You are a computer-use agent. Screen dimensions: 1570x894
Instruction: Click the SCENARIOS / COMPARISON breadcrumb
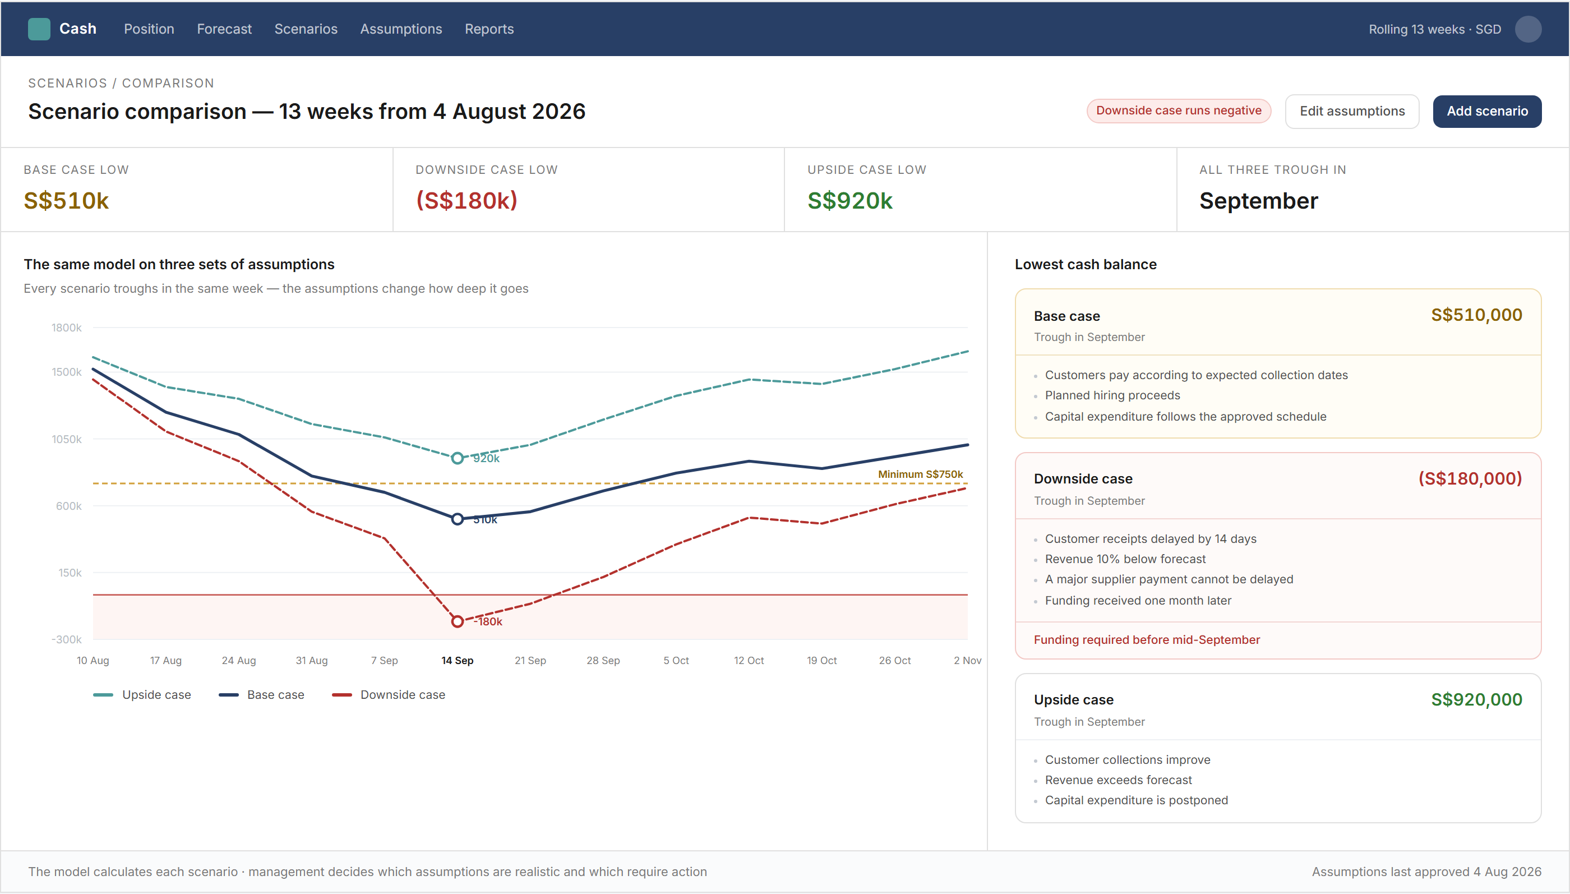(121, 83)
